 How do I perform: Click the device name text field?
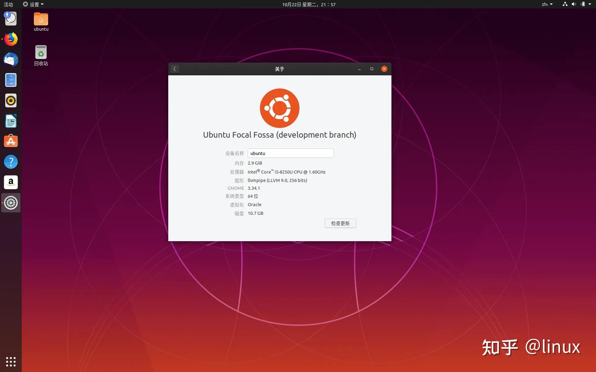[291, 153]
